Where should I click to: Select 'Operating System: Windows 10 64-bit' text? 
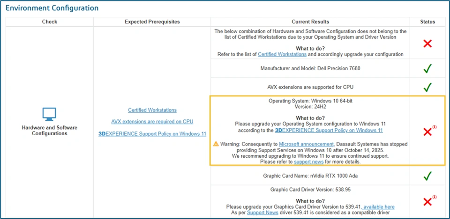[310, 101]
